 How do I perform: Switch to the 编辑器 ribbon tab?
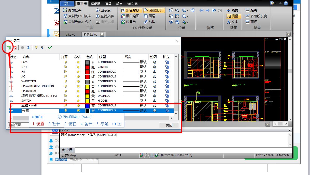pyautogui.click(x=96, y=4)
